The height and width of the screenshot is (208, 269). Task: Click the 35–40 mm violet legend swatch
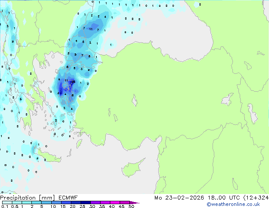[105, 202]
